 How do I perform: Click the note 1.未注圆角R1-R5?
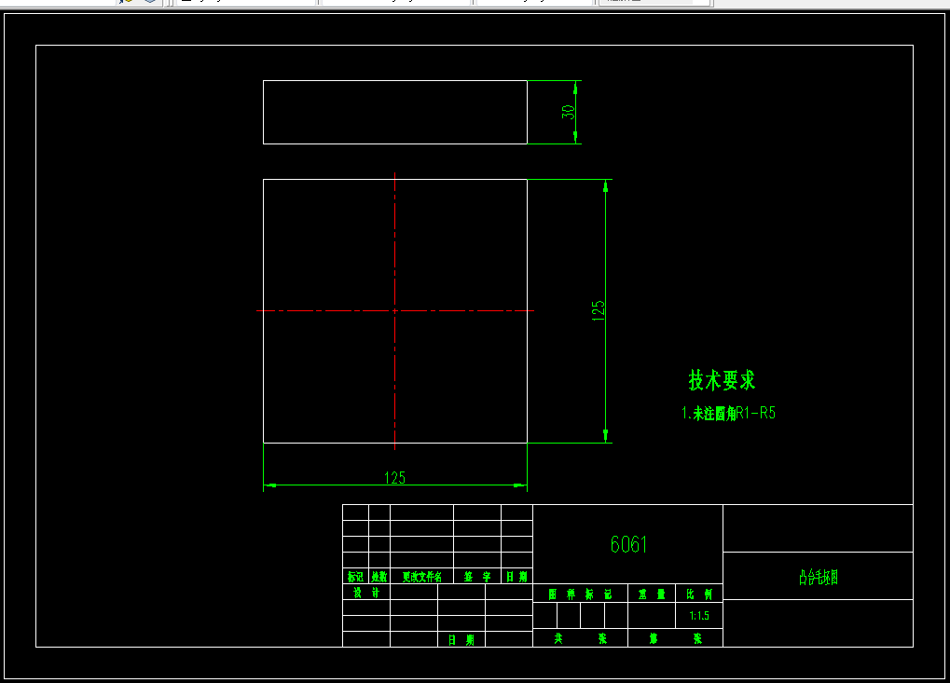(728, 413)
